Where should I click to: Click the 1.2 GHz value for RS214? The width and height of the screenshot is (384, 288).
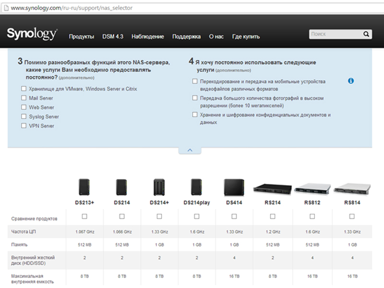click(x=273, y=232)
